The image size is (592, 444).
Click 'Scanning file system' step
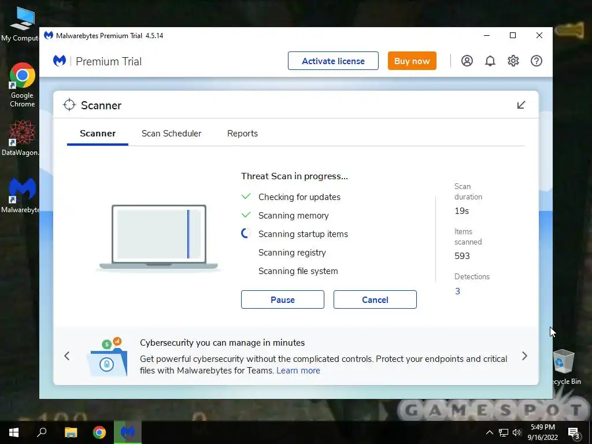pos(298,271)
